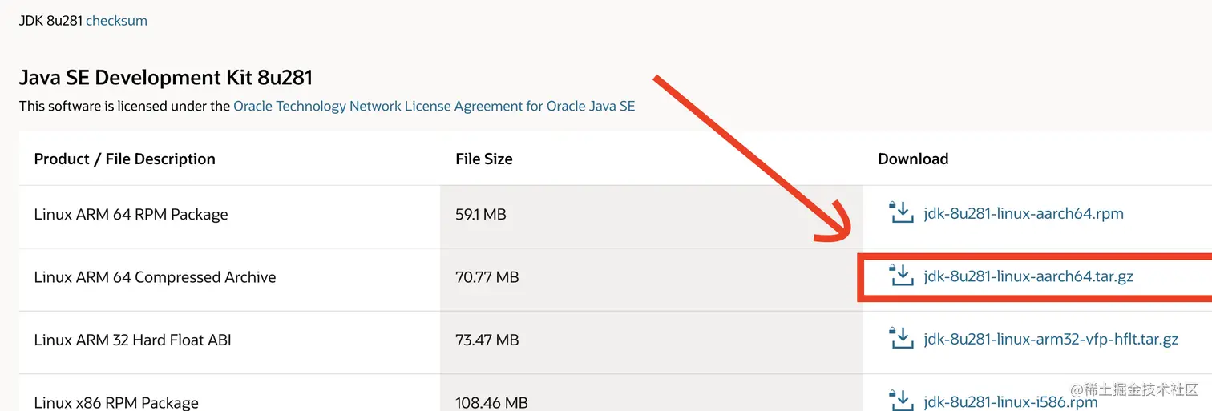1212x411 pixels.
Task: Download jdk-8u281-linux-aarch64.rpm via its link
Action: click(1023, 214)
